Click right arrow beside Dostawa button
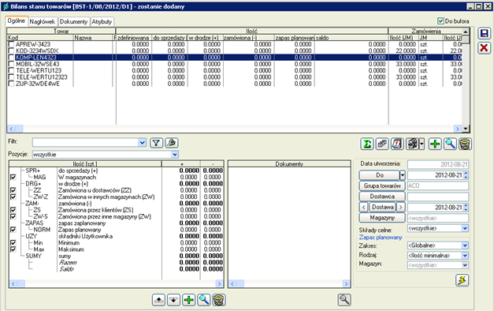 tap(400, 207)
